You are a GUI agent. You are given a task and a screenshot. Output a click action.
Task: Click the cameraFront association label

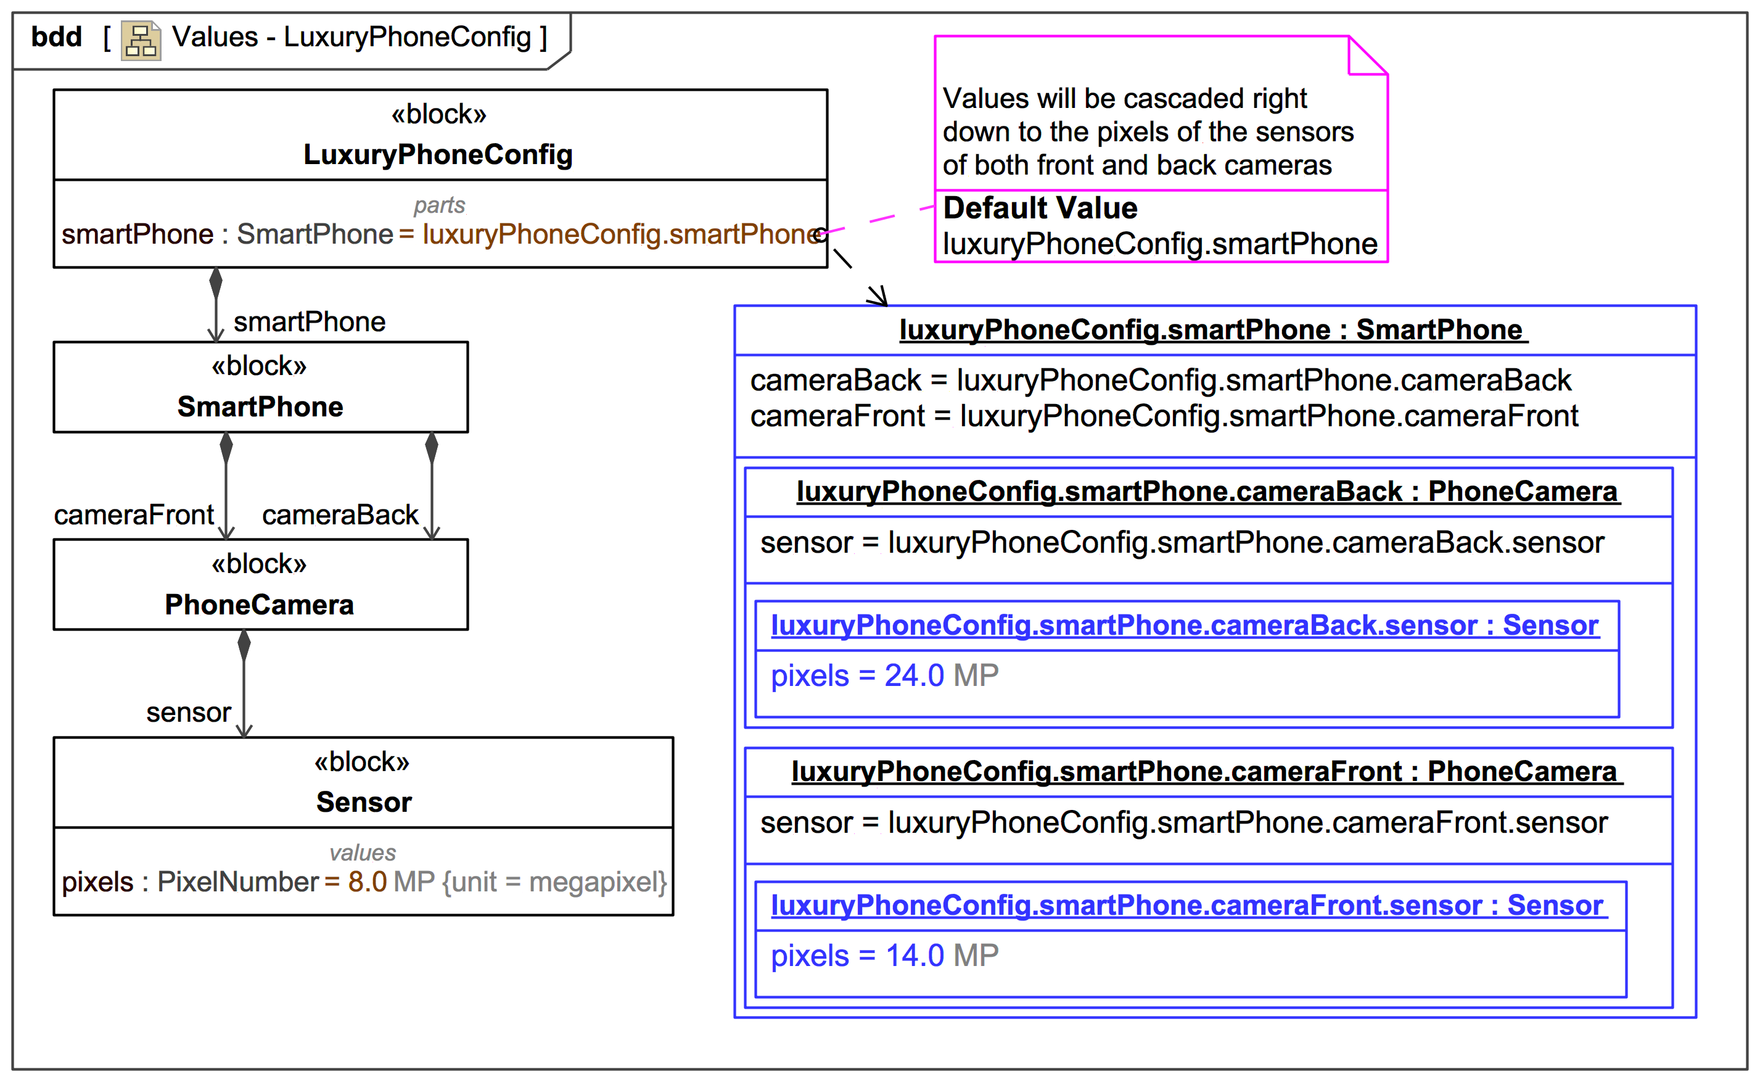134,514
